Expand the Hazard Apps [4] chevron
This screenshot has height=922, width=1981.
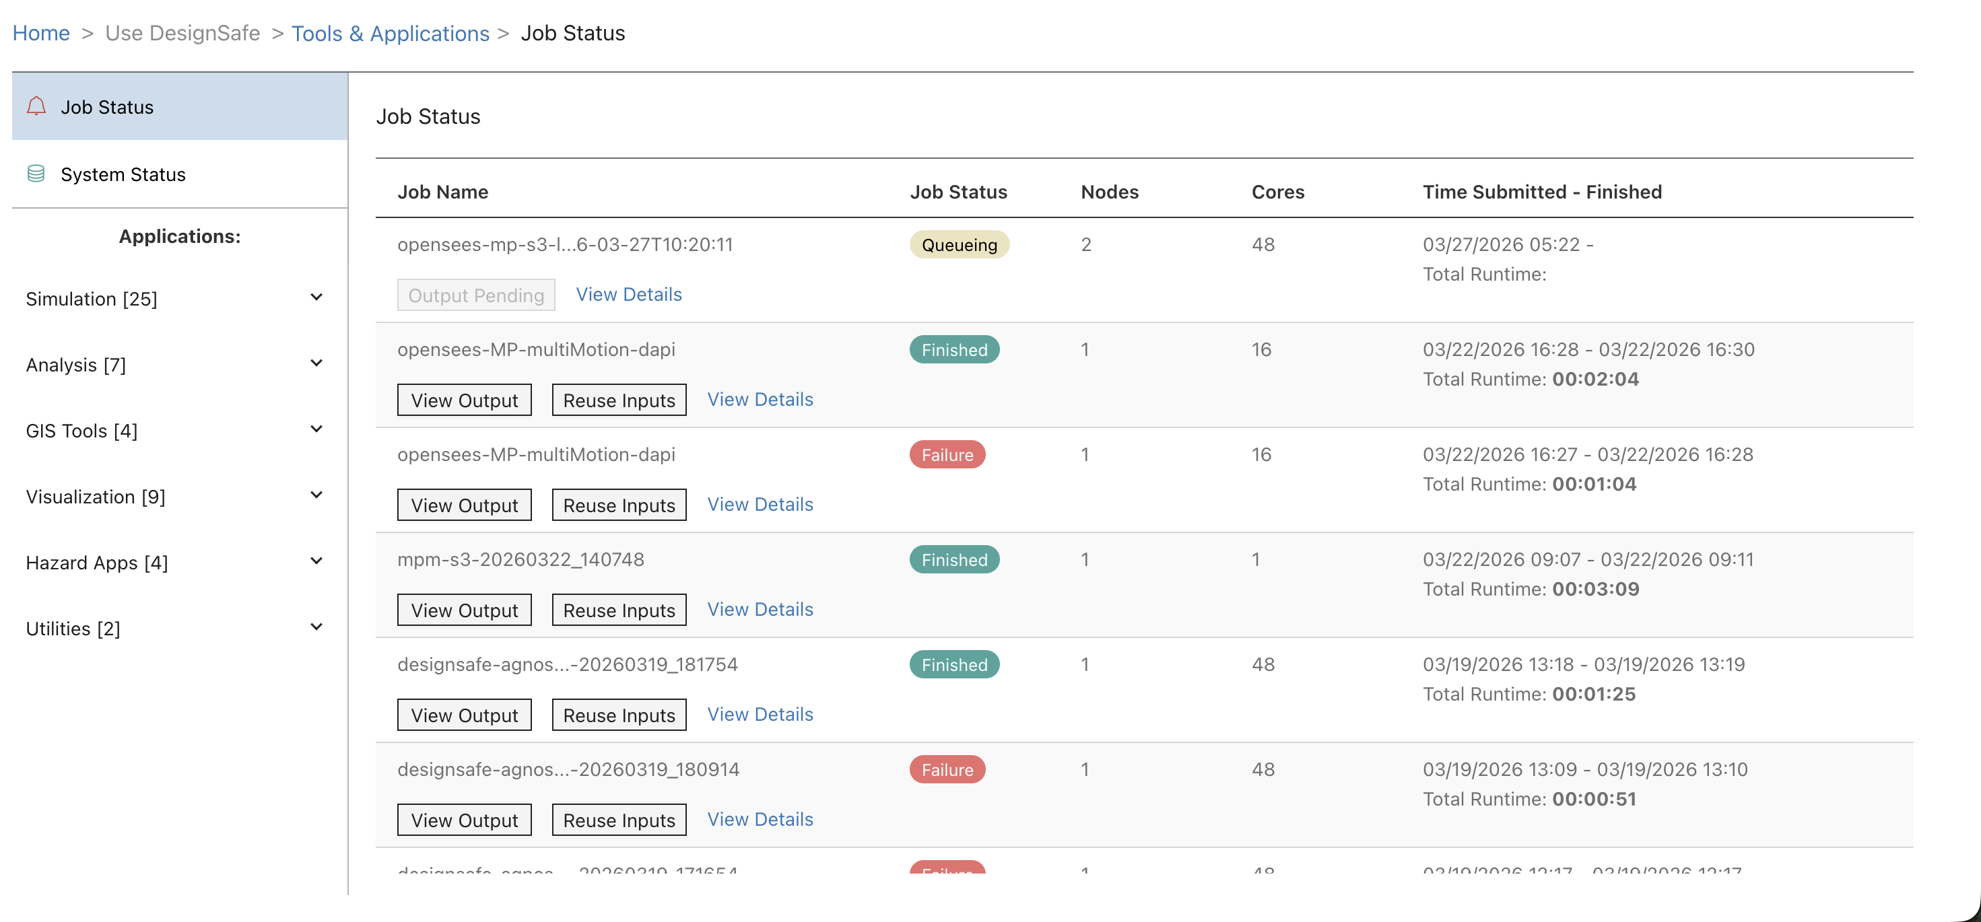(x=316, y=562)
